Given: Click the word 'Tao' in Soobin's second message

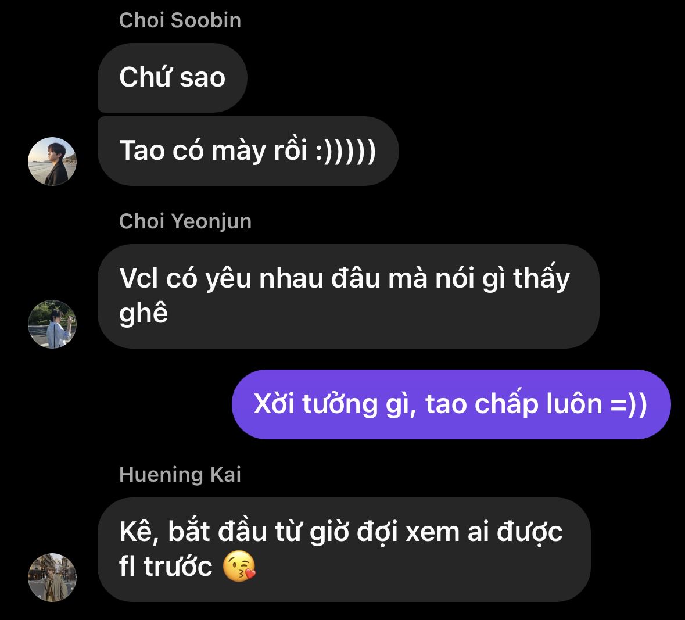Looking at the screenshot, I should (142, 151).
